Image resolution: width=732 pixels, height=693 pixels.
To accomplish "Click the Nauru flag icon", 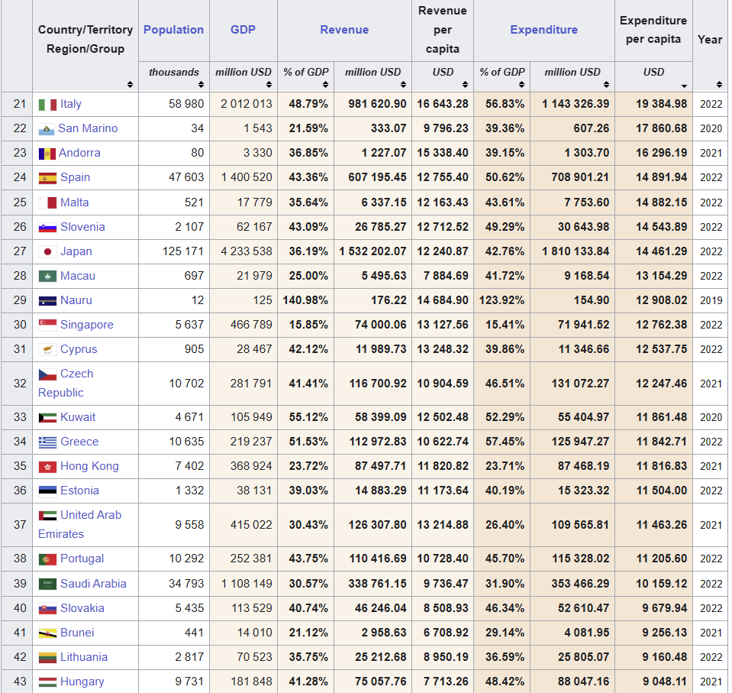I will pyautogui.click(x=47, y=301).
